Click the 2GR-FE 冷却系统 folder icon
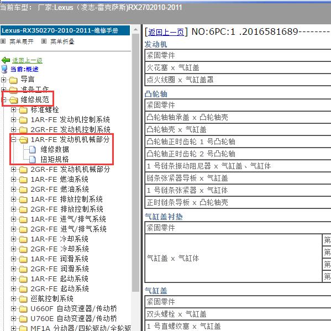Viewport: 331px width, 331px height. click(x=23, y=249)
